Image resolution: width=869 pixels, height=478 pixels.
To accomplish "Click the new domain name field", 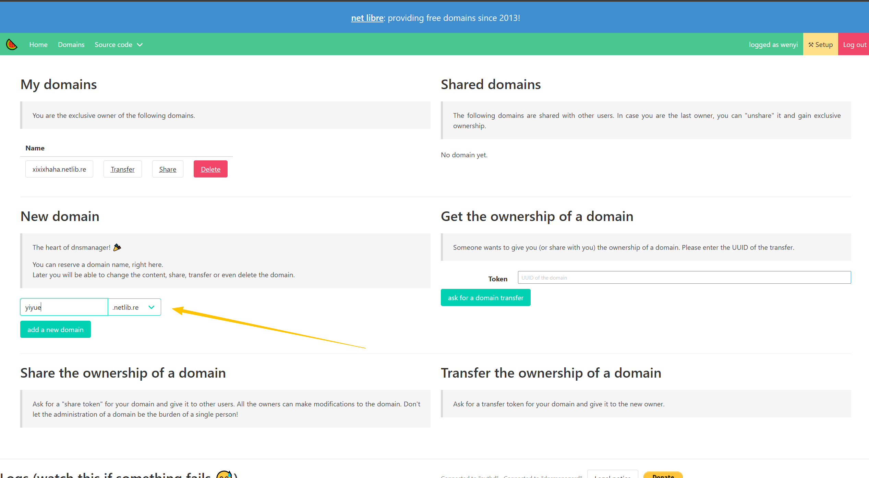I will (64, 307).
